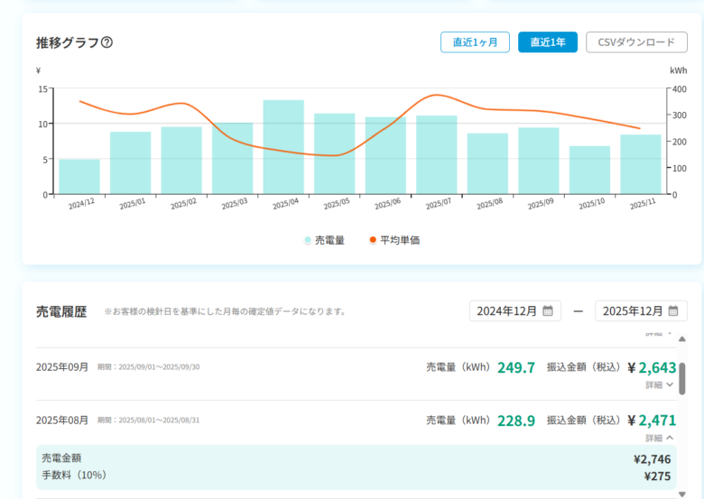This screenshot has width=704, height=499.
Task: Click scrollbar down arrow in 売電履歴 list
Action: click(681, 493)
